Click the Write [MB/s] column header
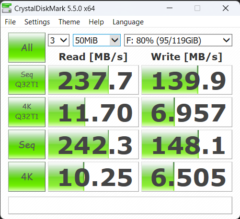Viewport: 240px width, 219px height. click(x=187, y=57)
